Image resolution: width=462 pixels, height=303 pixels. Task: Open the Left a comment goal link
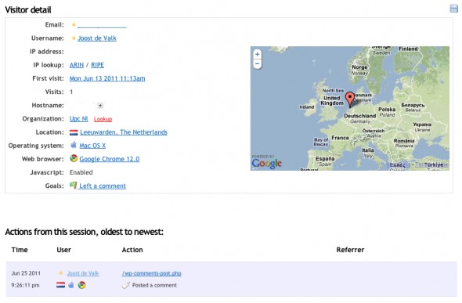(103, 186)
